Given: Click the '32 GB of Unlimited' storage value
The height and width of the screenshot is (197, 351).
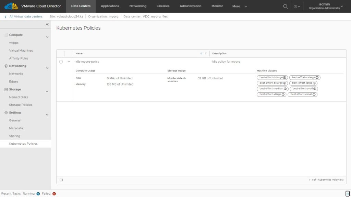Looking at the screenshot, I should [x=210, y=79].
